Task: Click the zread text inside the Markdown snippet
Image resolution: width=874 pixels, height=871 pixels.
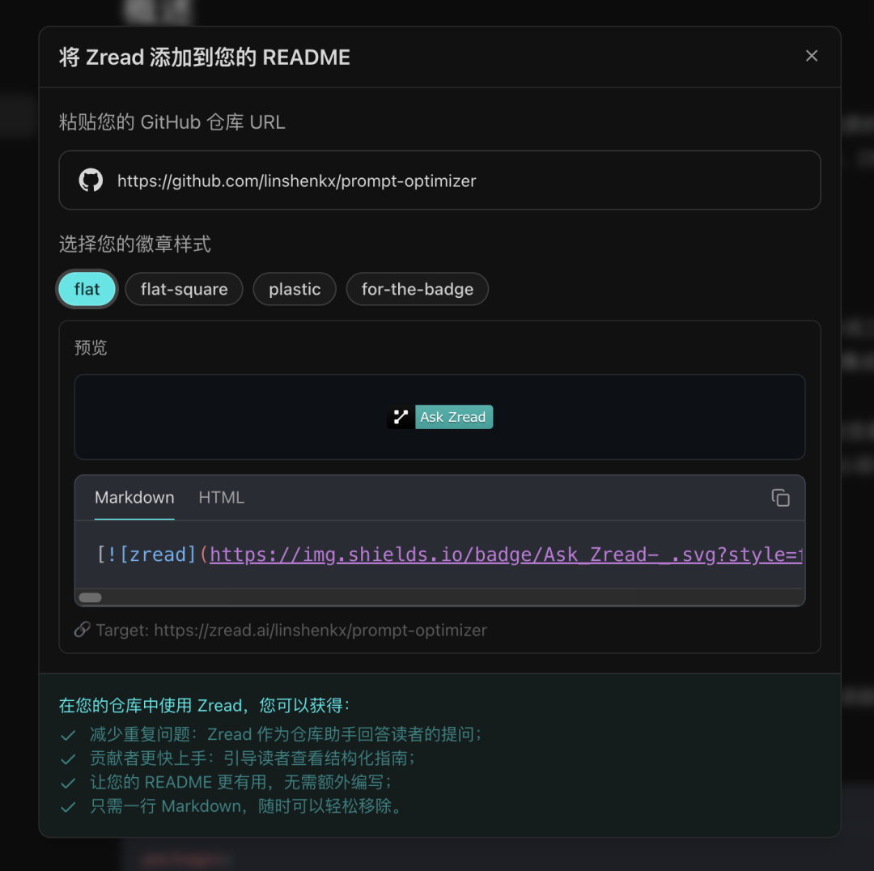Action: pos(159,554)
